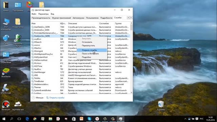Select the Bandicam desktop shortcut
The height and width of the screenshot is (122, 217).
point(6,105)
